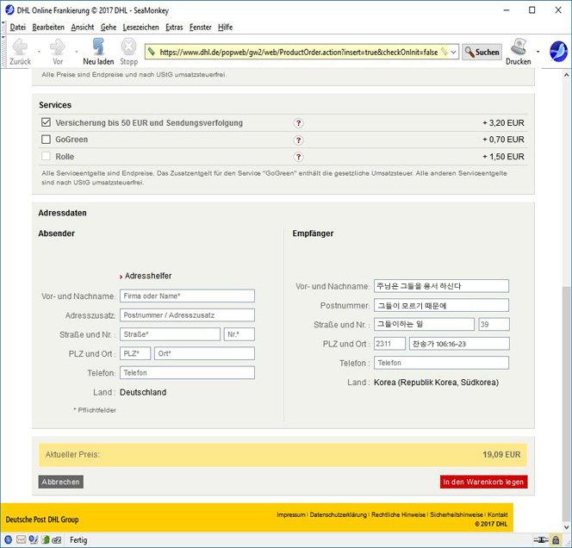Open the Vor history dropdown arrow
The image size is (572, 548).
click(77, 52)
